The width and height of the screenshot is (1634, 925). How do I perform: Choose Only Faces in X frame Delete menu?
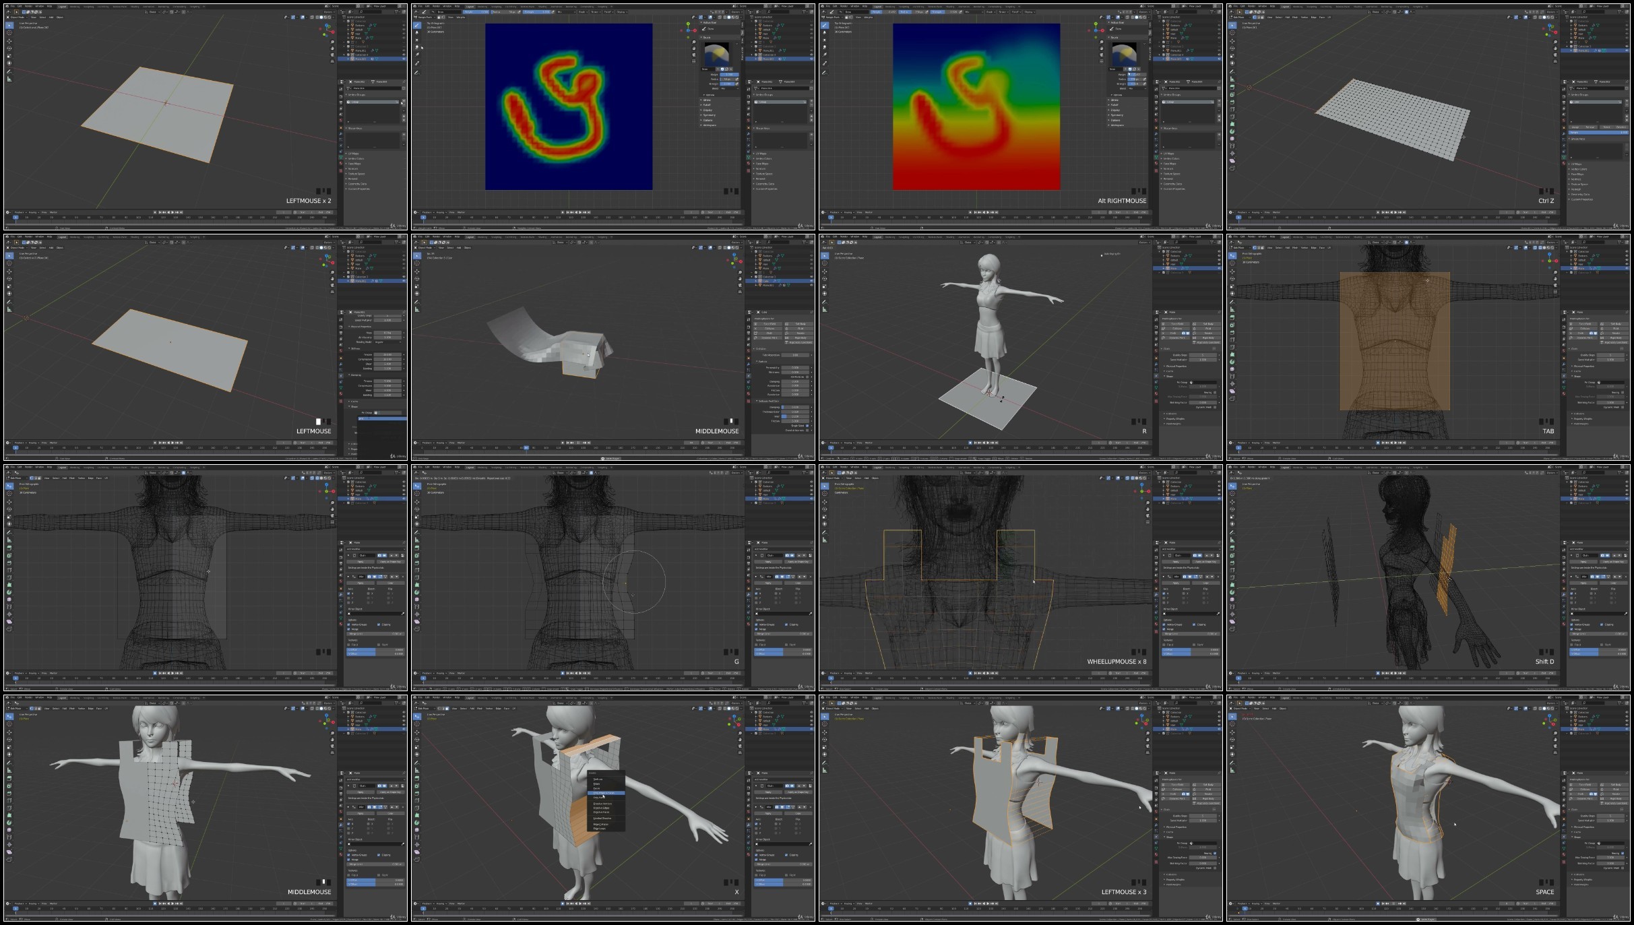point(599,798)
